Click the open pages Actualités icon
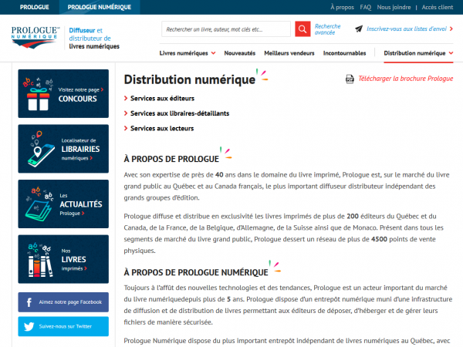Screen dimensions: 463x347 tap(39, 204)
